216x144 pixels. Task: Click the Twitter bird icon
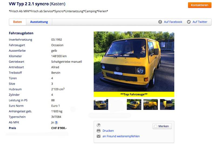(189, 22)
